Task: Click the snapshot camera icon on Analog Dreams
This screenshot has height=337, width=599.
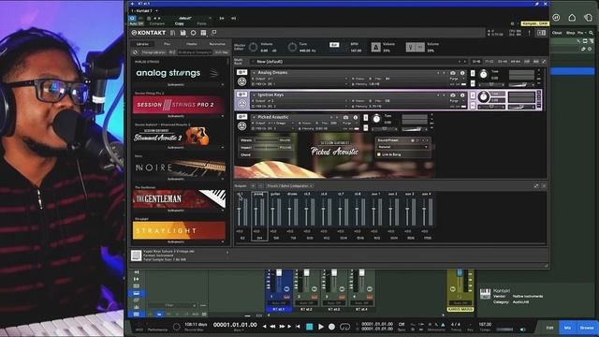Action: pos(453,73)
